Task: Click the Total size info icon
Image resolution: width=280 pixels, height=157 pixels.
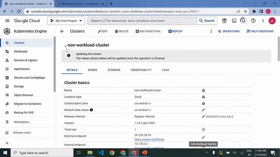Action: click(203, 130)
